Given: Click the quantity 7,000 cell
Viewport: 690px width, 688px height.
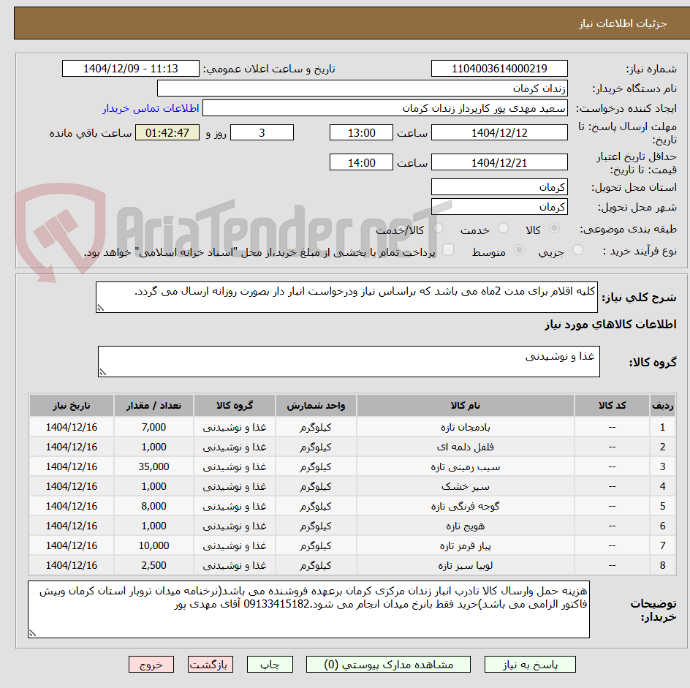Looking at the screenshot, I should click(153, 427).
